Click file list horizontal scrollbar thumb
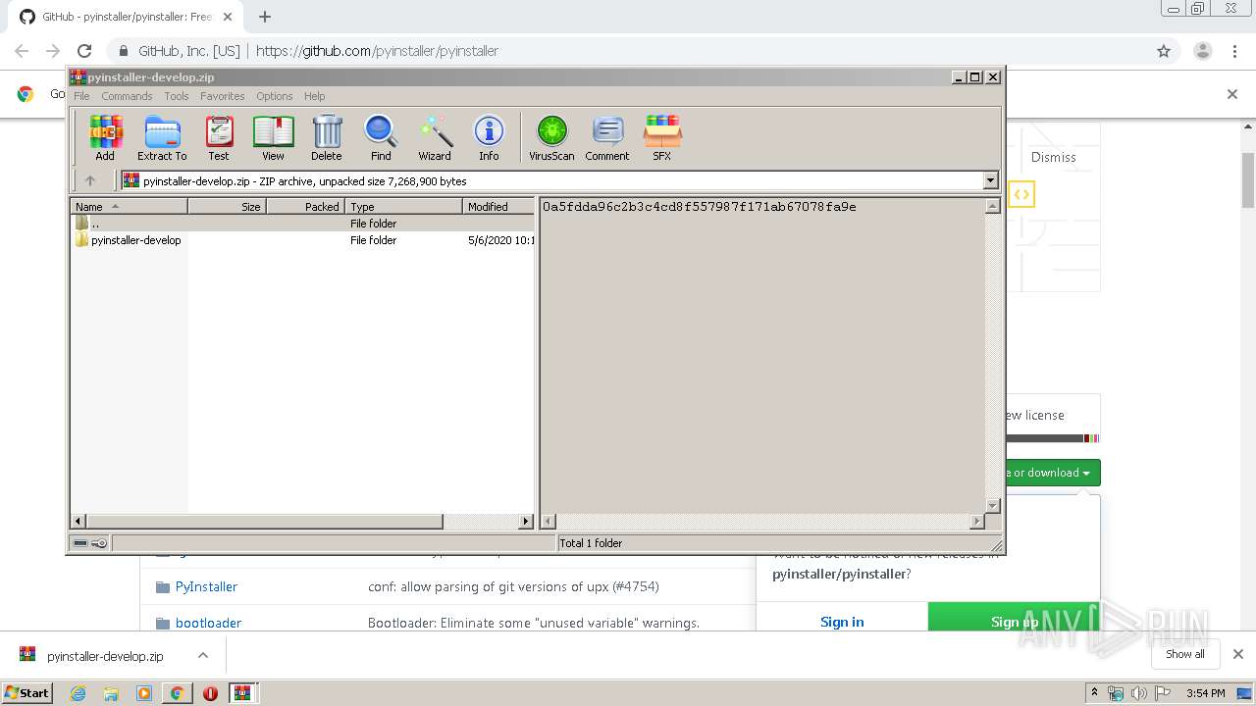 coord(264,522)
